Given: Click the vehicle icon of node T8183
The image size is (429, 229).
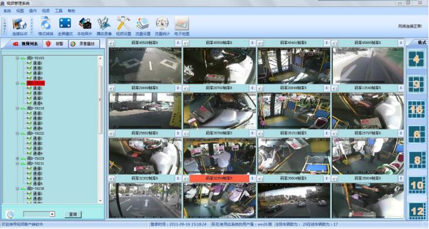Looking at the screenshot, I should [x=23, y=58].
